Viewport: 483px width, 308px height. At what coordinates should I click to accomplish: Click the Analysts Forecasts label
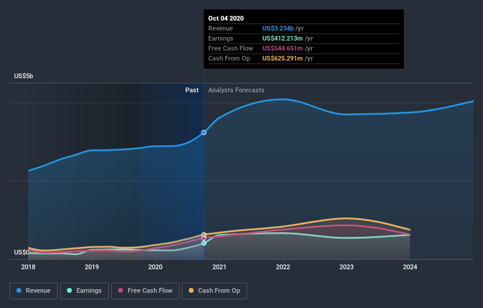click(x=236, y=90)
